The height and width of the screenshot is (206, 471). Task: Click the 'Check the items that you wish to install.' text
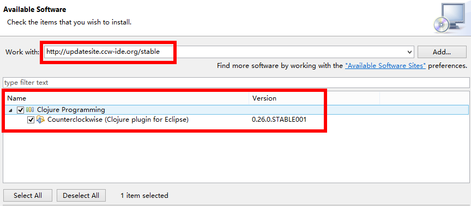69,22
